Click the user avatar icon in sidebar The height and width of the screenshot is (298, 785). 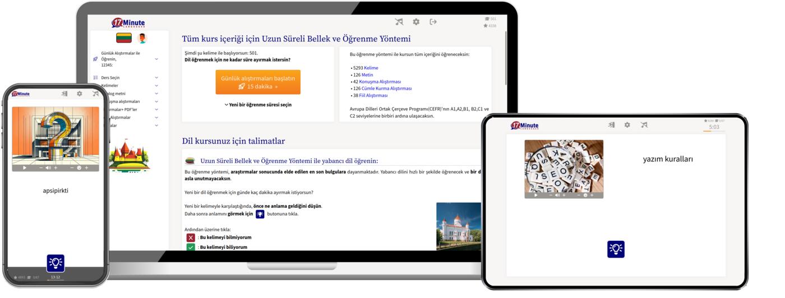tap(142, 38)
